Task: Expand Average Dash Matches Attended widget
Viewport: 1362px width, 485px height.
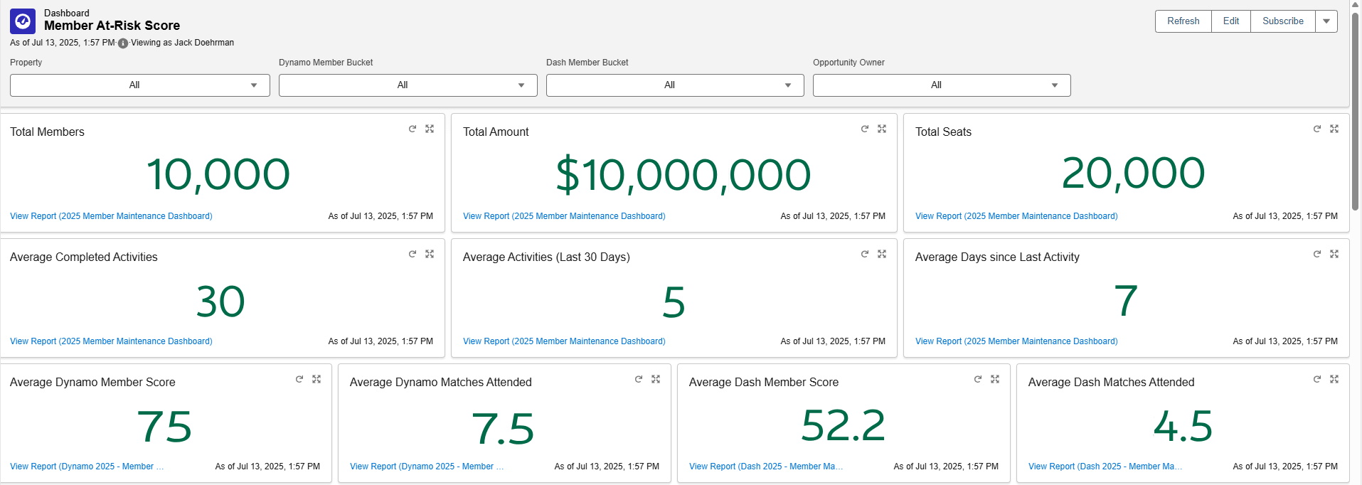Action: 1334,379
